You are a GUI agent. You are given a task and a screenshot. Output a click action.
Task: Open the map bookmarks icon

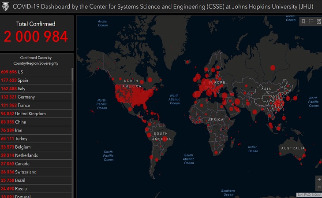pos(303,22)
